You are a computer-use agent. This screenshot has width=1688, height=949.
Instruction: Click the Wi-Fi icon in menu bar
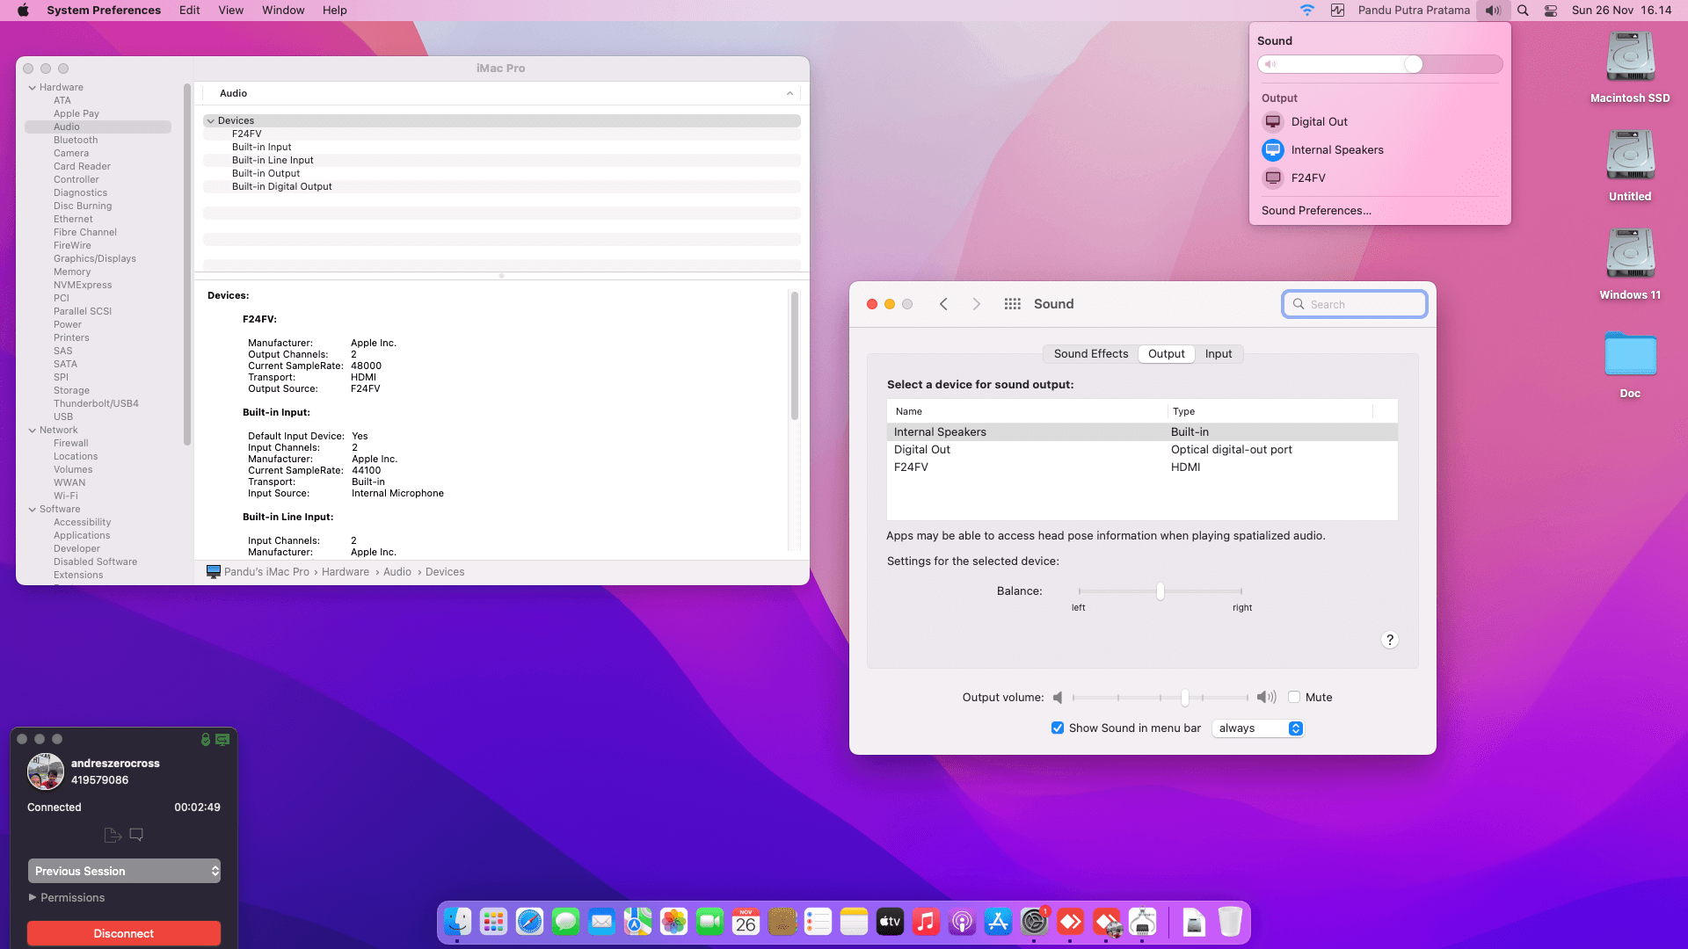[x=1307, y=11]
